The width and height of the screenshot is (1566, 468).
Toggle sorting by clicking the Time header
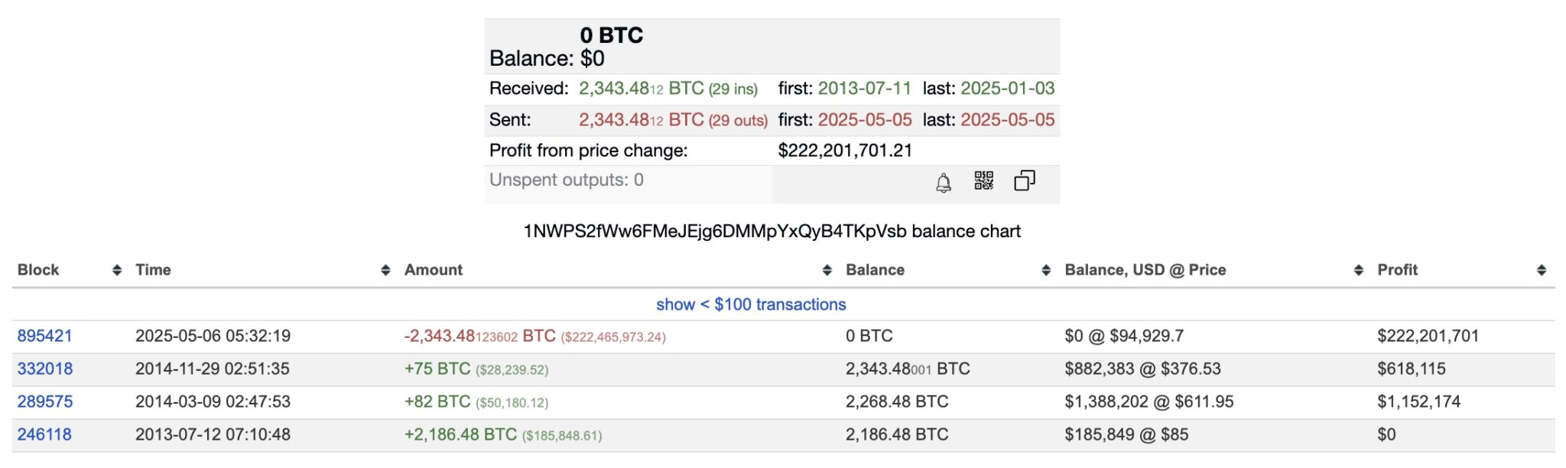tap(152, 270)
